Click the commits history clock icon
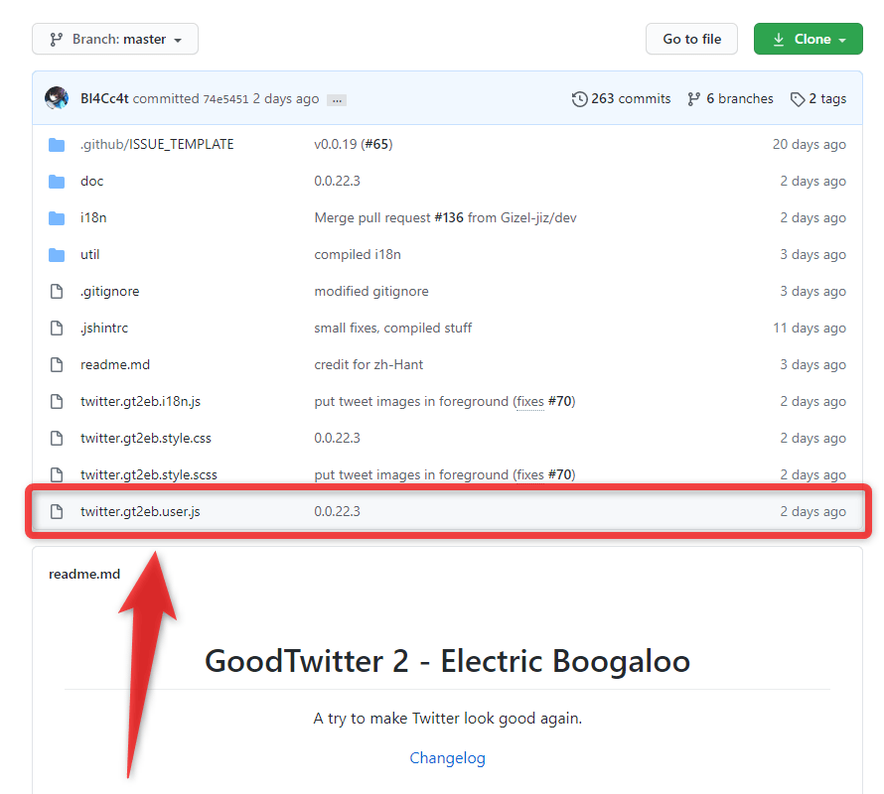 point(579,99)
